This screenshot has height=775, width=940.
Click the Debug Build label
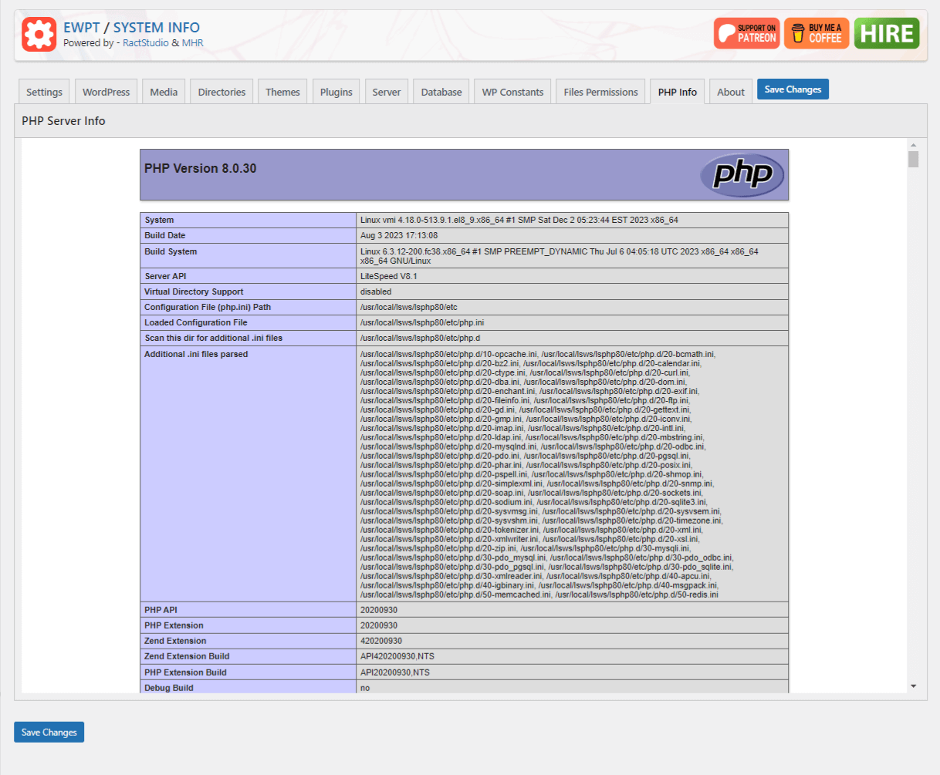click(169, 688)
